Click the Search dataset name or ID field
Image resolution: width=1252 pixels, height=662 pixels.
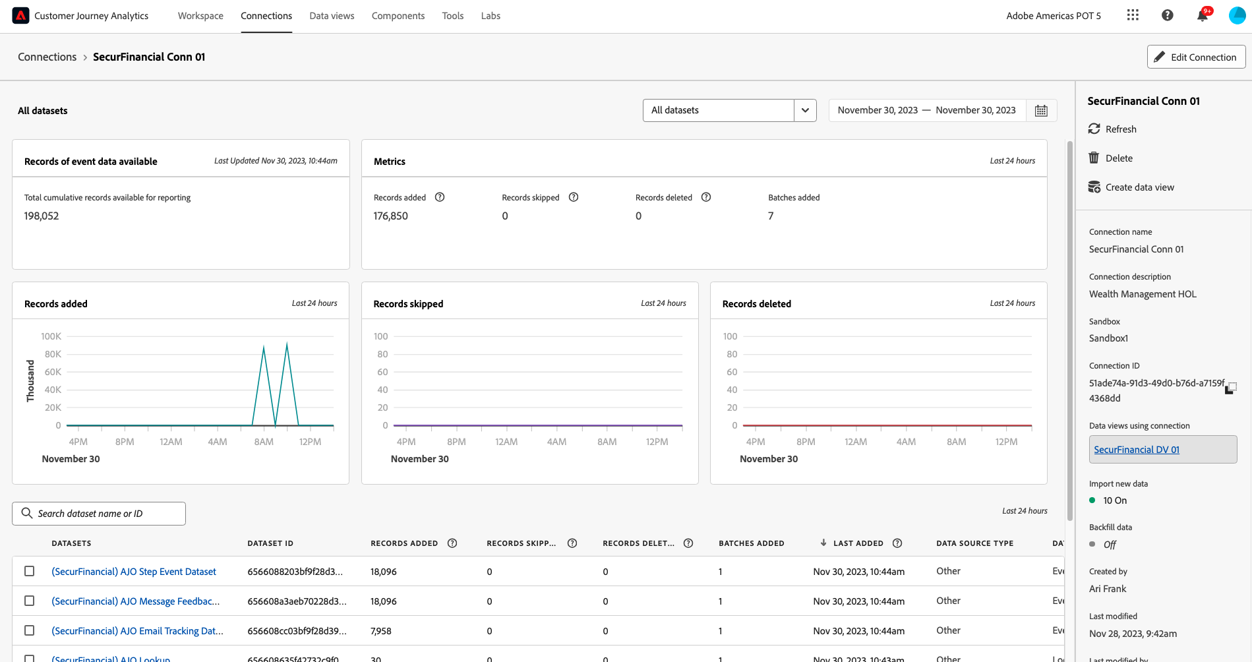pyautogui.click(x=99, y=514)
